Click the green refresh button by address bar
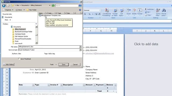172x96 pixels. point(53,5)
